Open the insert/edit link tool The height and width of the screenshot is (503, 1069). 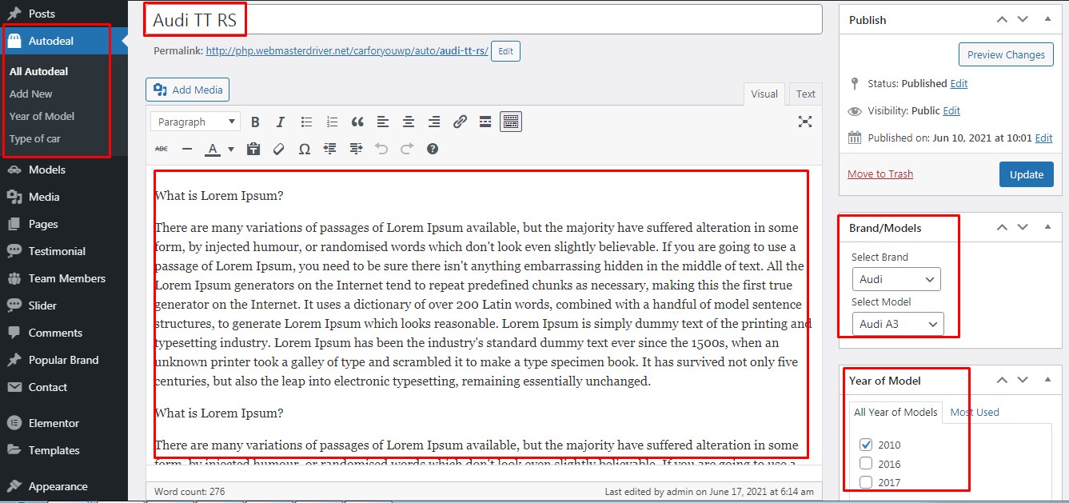pyautogui.click(x=460, y=122)
